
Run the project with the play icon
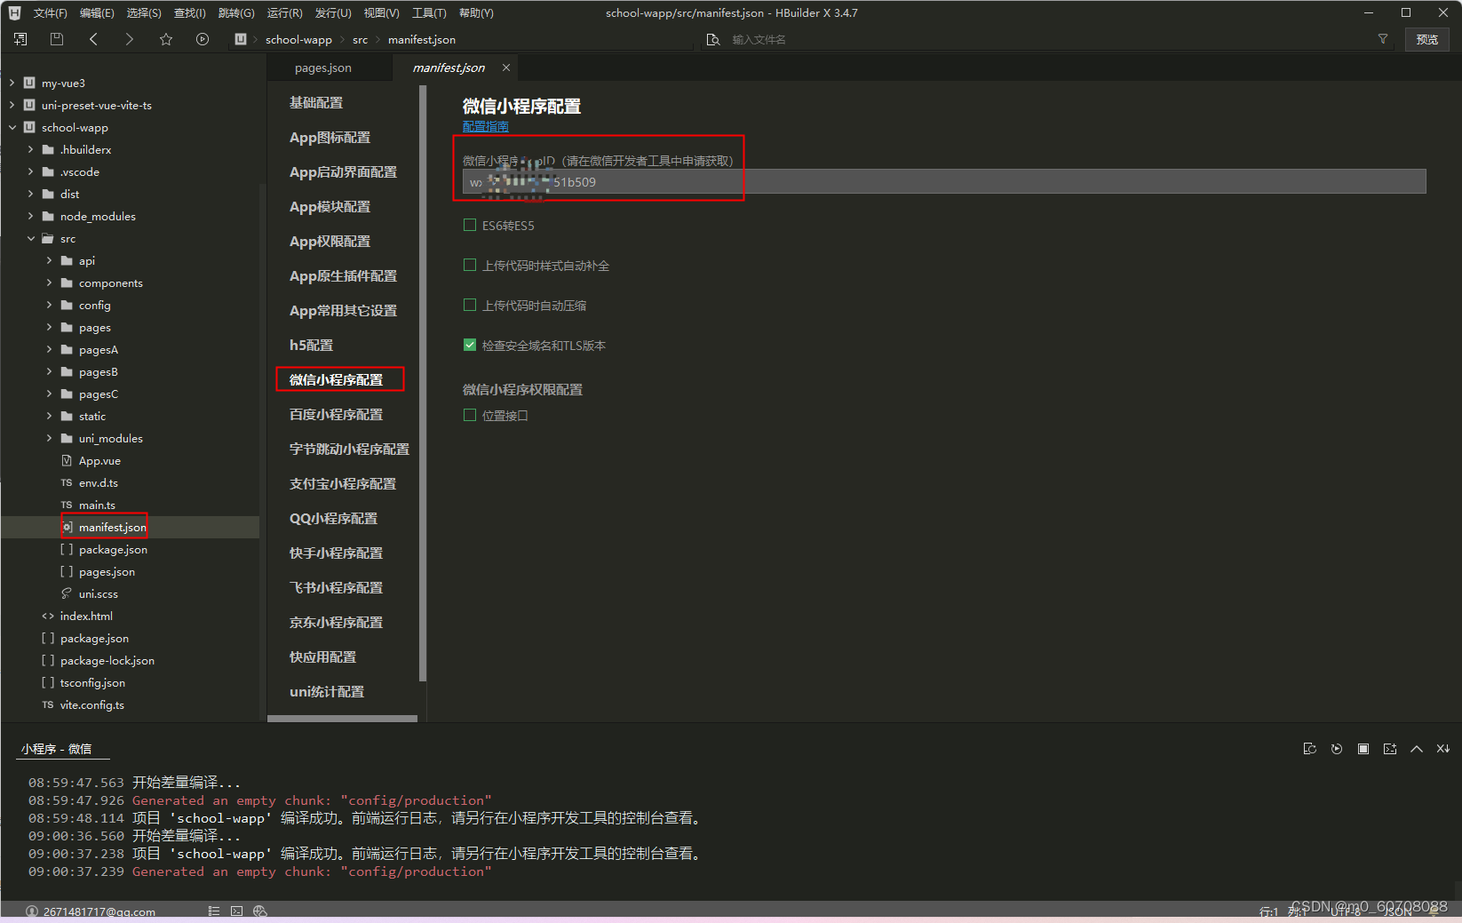(x=203, y=39)
